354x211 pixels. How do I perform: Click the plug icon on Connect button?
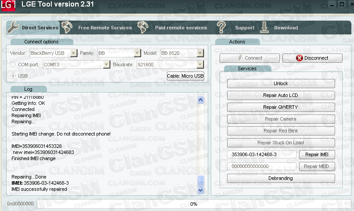240,58
